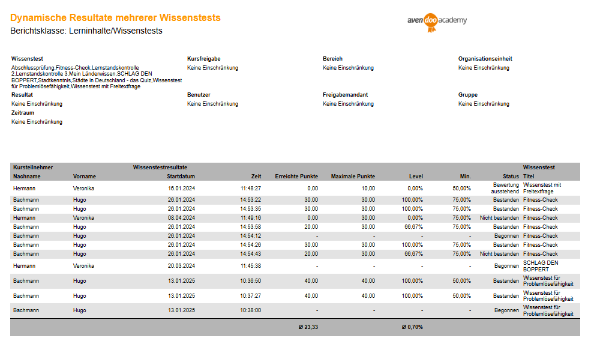This screenshot has height=350, width=600.
Task: Sort the table by Nachname column
Action: (x=28, y=177)
